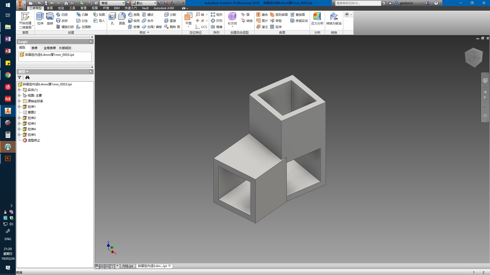Switch to tiled window layout at bottom

[102, 266]
